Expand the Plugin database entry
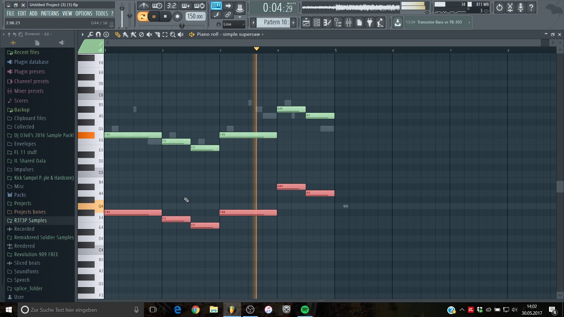Image resolution: width=564 pixels, height=317 pixels. pyautogui.click(x=31, y=62)
